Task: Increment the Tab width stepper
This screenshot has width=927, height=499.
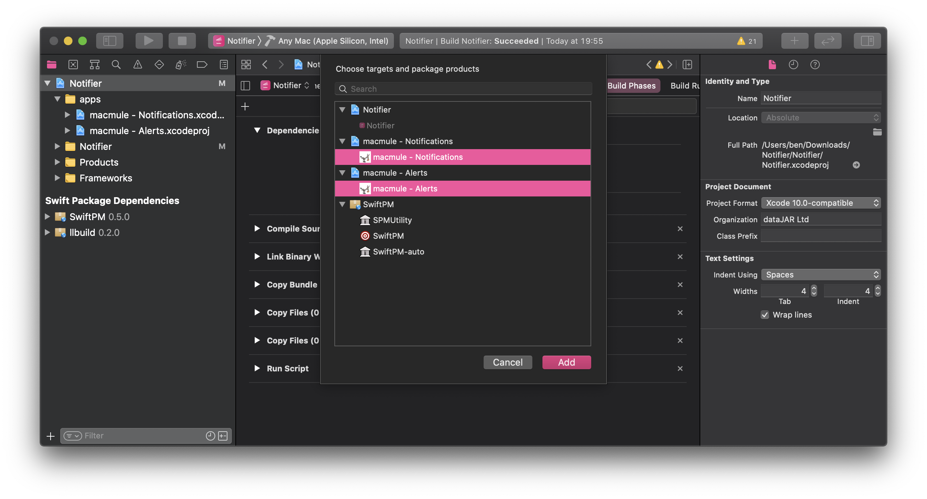Action: click(814, 288)
